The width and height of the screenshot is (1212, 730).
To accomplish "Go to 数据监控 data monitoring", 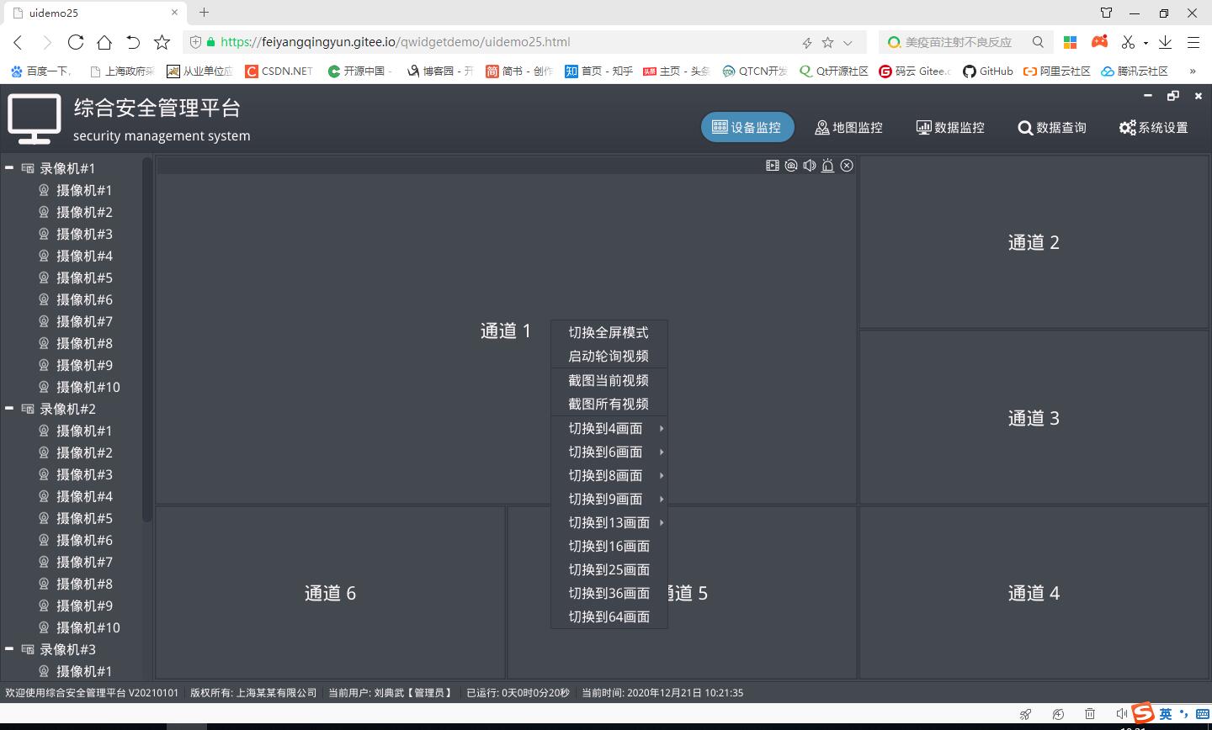I will point(949,128).
